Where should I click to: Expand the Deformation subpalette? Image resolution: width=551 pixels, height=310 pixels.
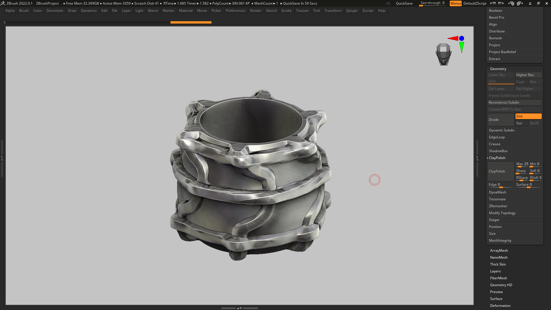click(500, 306)
